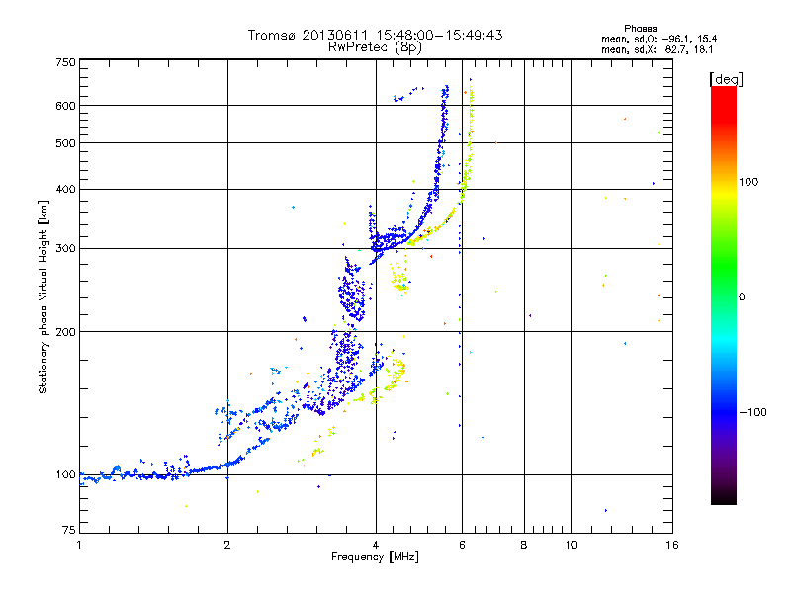
Task: Click the plot title 'Tromsø 20130611 15:48:00-15:49:43'
Action: click(375, 35)
